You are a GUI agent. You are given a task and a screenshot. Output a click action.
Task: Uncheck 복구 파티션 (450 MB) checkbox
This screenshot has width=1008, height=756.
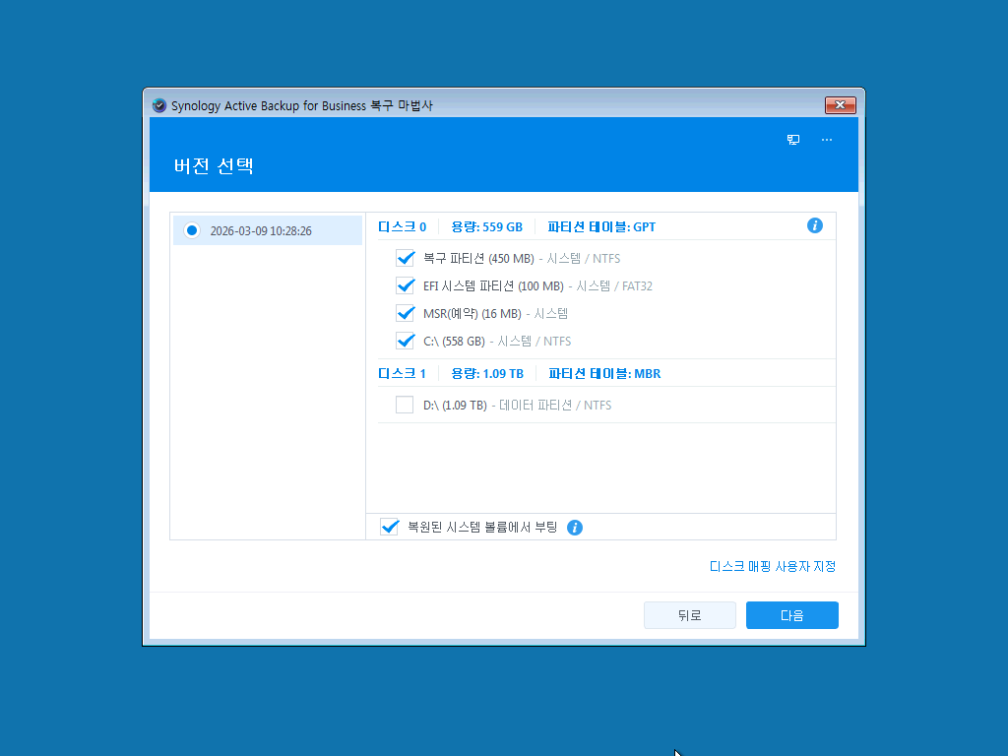tap(405, 258)
